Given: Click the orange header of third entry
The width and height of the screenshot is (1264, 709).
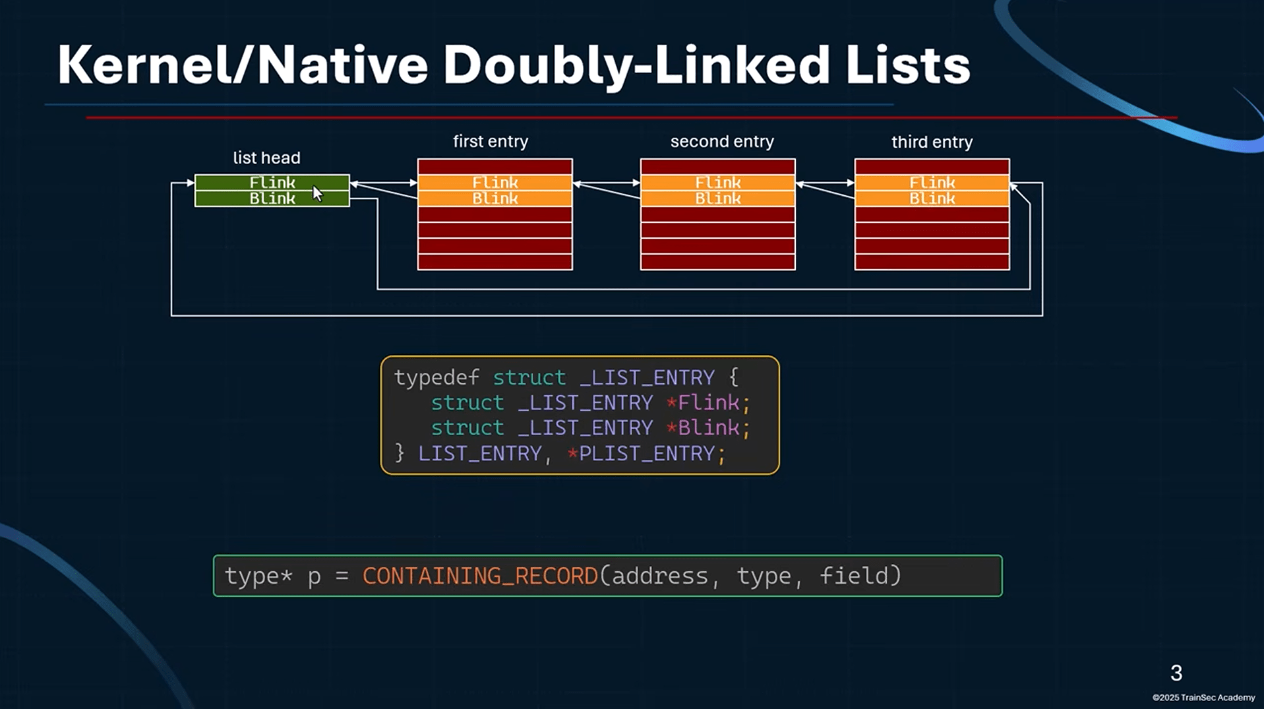Looking at the screenshot, I should (x=931, y=191).
